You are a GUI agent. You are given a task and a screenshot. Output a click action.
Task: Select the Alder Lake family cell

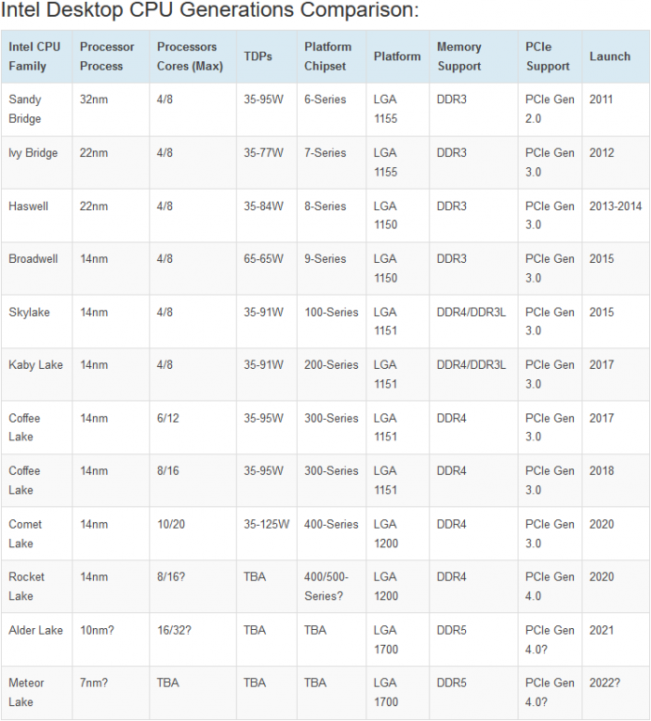[35, 630]
